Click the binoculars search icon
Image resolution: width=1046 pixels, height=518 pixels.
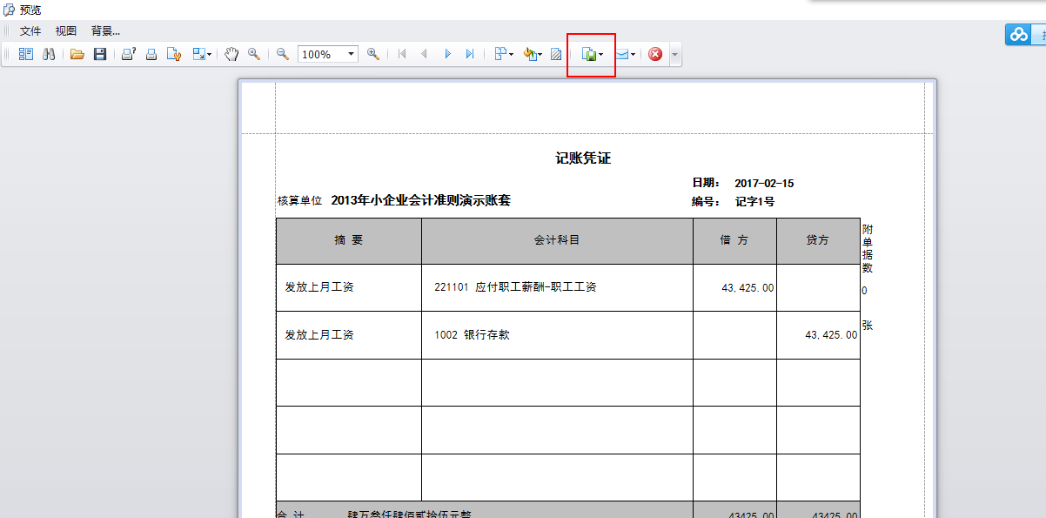coord(50,54)
